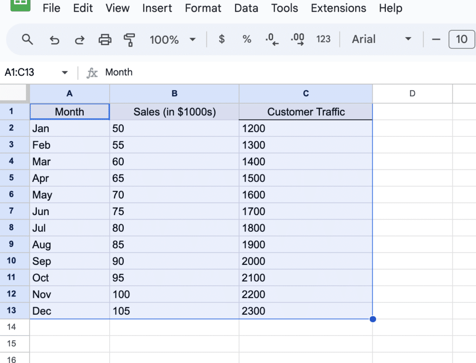Select the Jan cell
The width and height of the screenshot is (476, 363).
[70, 128]
